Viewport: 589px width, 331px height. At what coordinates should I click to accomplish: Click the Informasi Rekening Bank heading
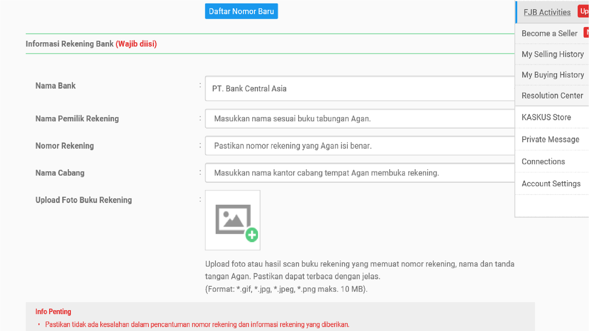(91, 44)
